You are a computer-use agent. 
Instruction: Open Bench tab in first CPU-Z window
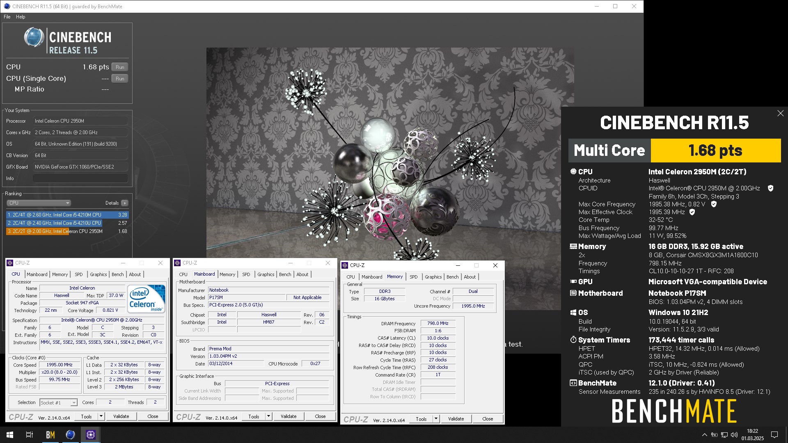pyautogui.click(x=118, y=274)
